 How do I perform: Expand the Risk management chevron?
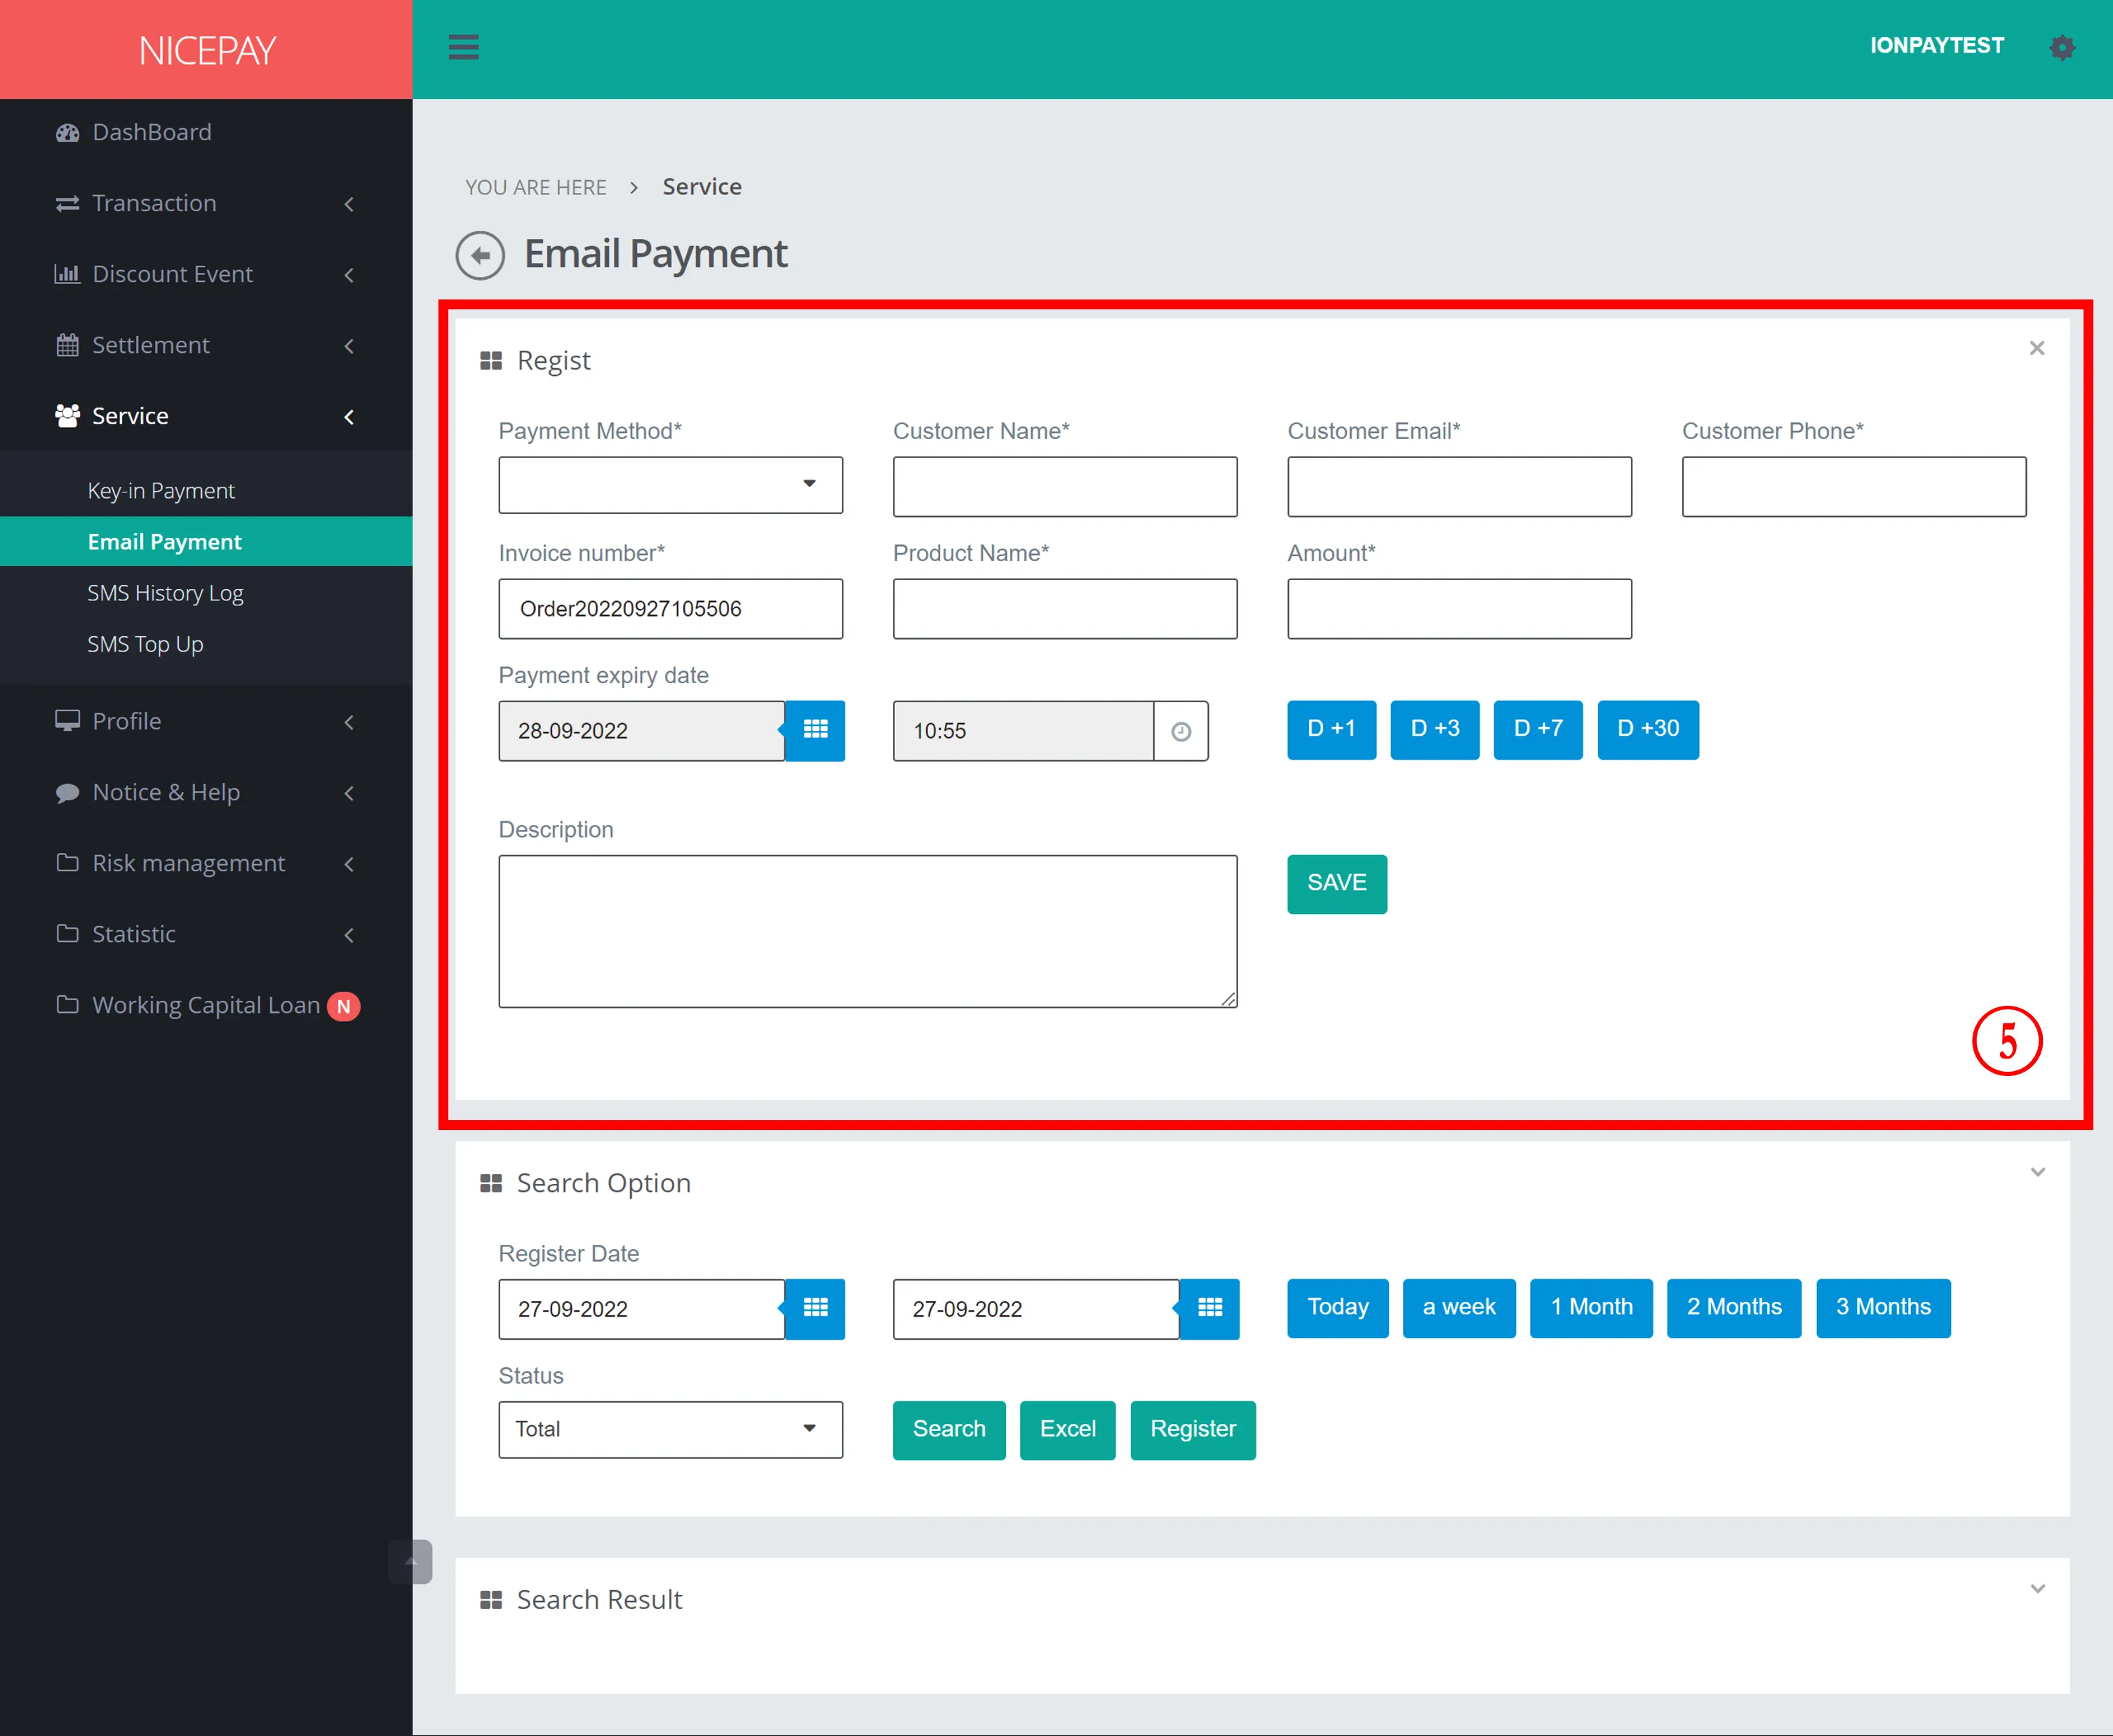pos(349,864)
